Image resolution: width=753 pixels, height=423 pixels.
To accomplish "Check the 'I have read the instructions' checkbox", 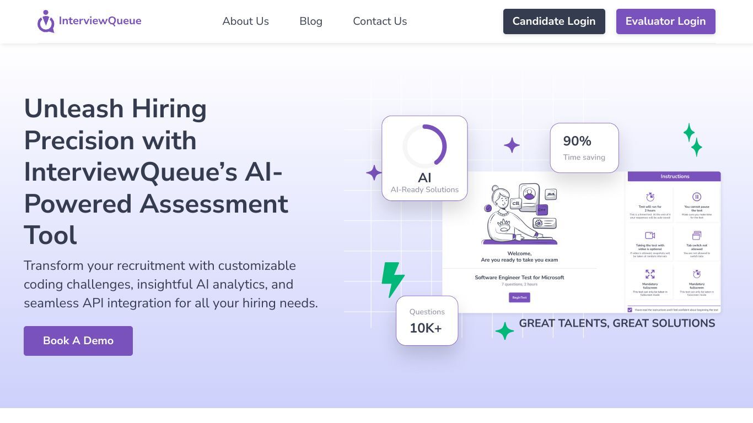I will coord(630,310).
